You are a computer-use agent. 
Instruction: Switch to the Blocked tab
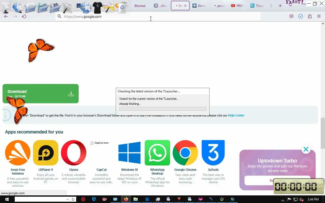point(140,6)
